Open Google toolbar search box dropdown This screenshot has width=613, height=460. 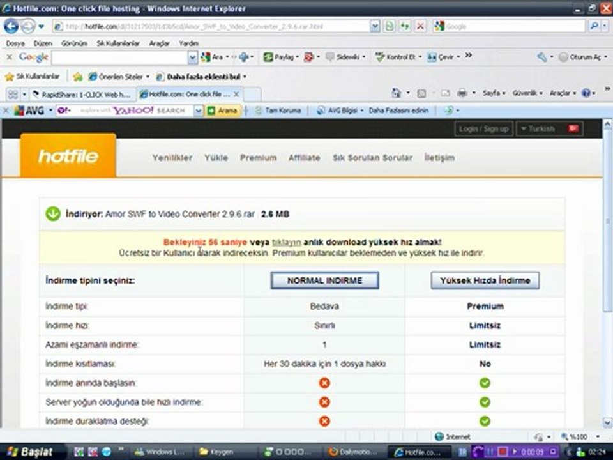tap(192, 57)
